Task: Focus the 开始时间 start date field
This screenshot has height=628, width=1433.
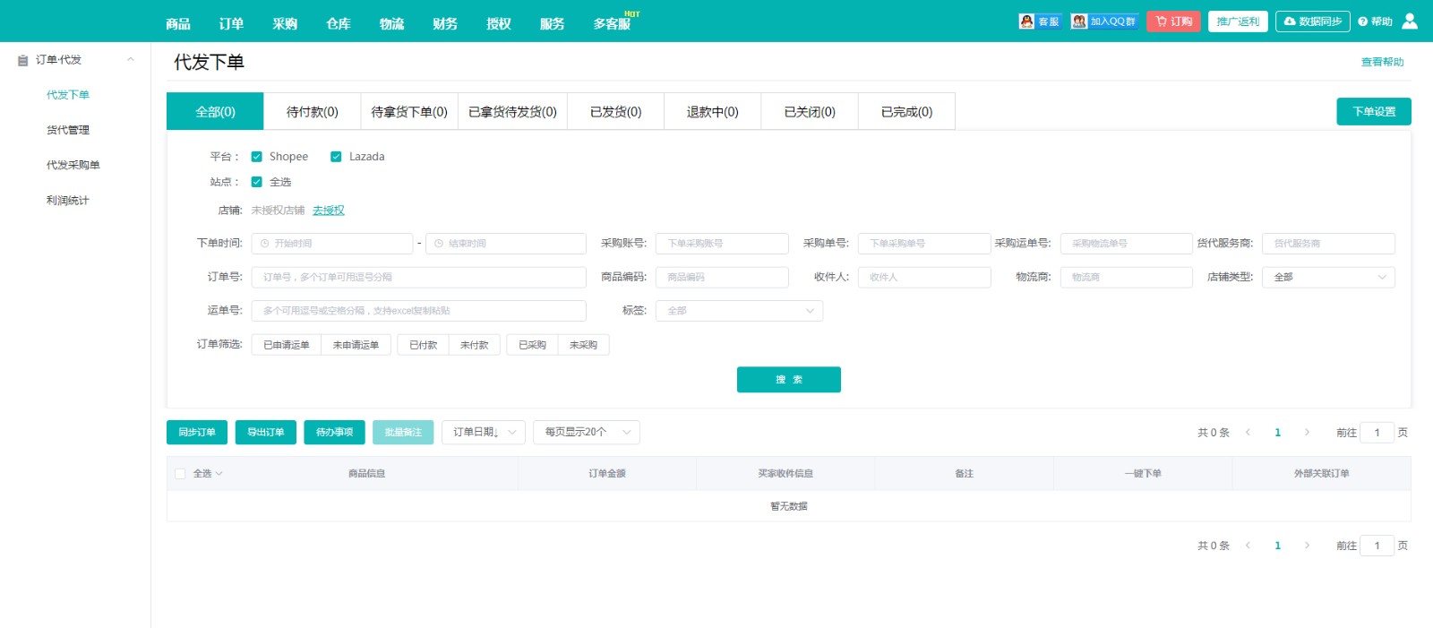Action: 332,244
